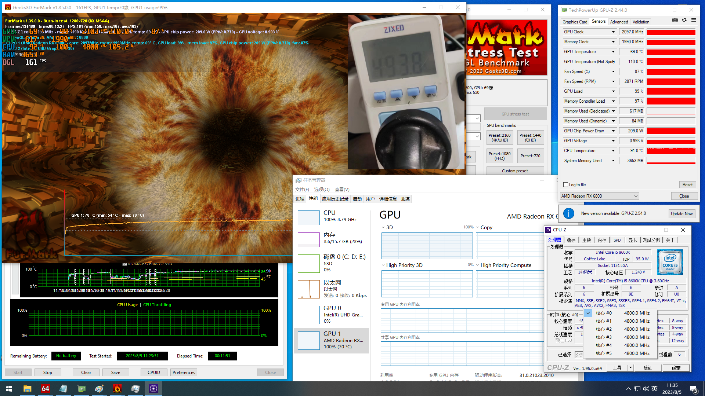This screenshot has width=705, height=396.
Task: Select Ethernet in Task Manager sidebar
Action: click(332, 289)
